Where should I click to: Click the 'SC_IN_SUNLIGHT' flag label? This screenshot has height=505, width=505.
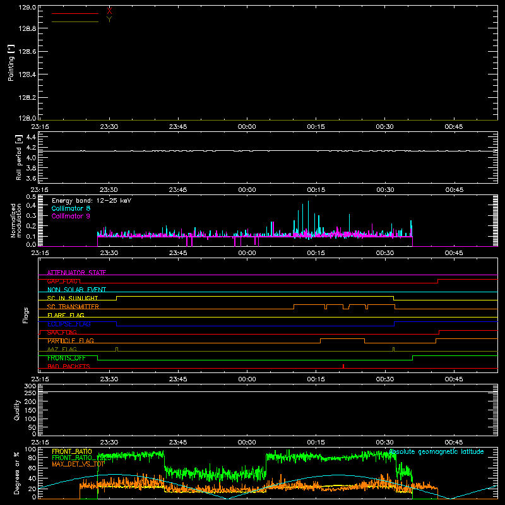(73, 298)
